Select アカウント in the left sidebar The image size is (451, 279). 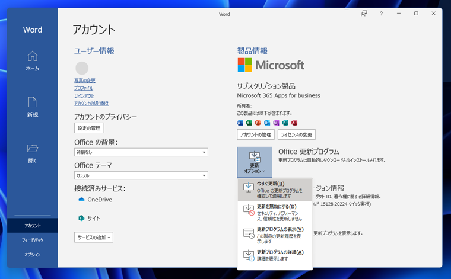(33, 226)
